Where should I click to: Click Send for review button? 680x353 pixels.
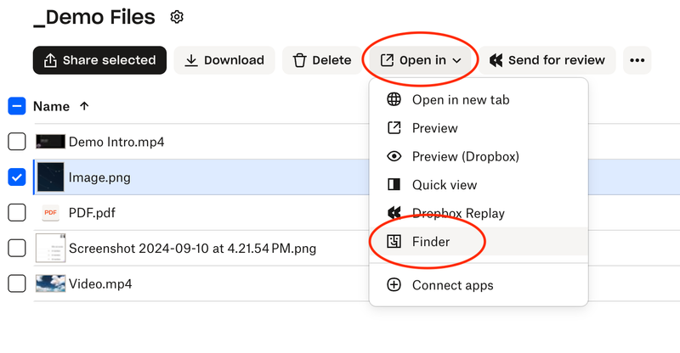[547, 60]
